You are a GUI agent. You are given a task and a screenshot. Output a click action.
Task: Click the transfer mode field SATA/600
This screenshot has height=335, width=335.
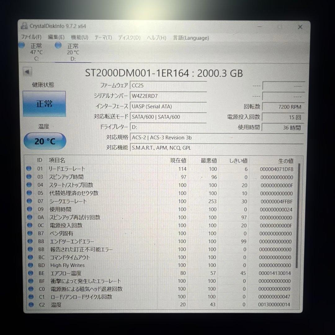pos(168,117)
